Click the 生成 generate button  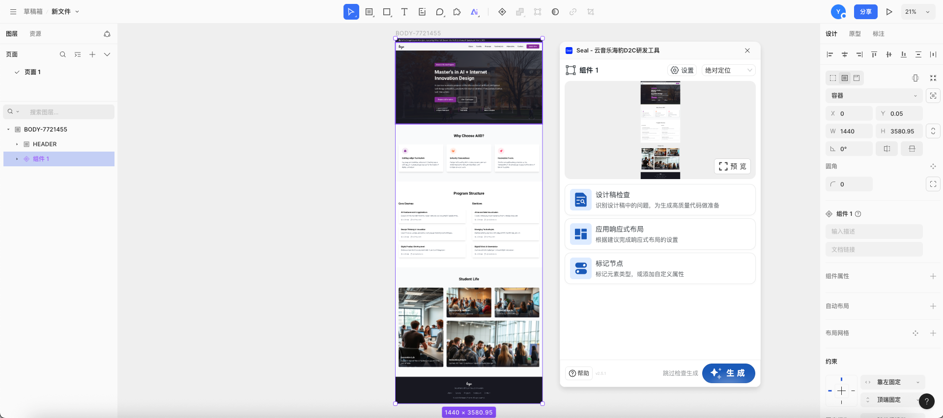click(x=728, y=373)
